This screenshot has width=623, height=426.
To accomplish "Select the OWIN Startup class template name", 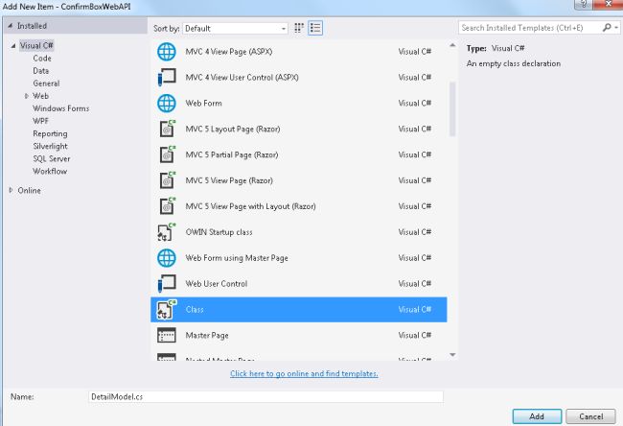I will coord(219,232).
